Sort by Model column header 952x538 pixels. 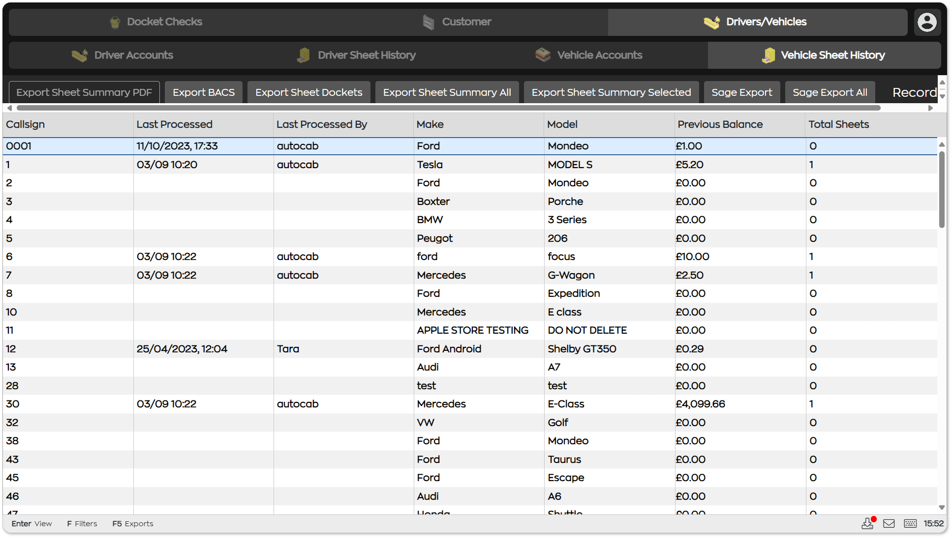click(x=610, y=125)
